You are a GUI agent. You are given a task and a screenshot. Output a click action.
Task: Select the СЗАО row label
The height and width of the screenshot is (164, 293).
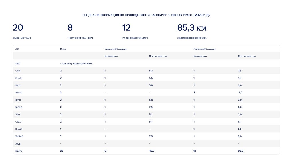pyautogui.click(x=18, y=122)
